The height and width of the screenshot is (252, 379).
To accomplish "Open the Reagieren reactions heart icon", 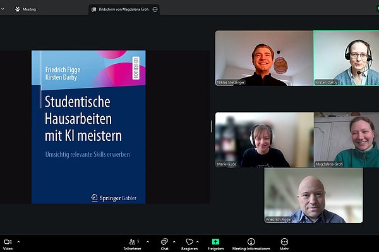I will (x=189, y=242).
